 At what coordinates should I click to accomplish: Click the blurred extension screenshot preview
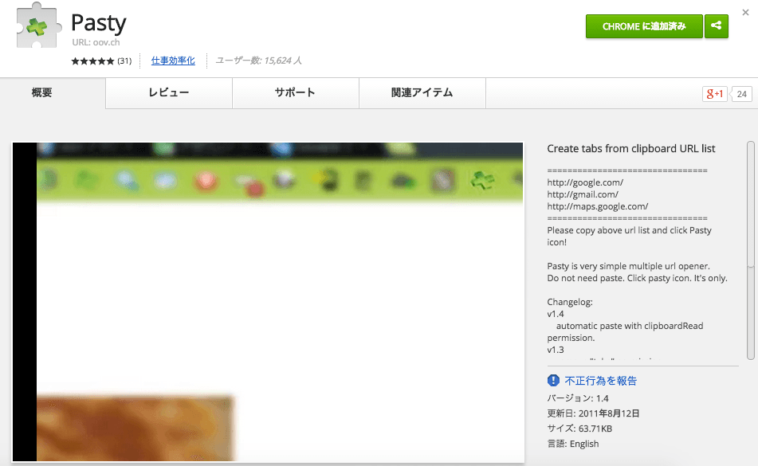(268, 302)
